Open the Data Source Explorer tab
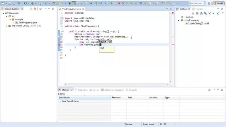The width and height of the screenshot is (226, 127). [x=114, y=90]
